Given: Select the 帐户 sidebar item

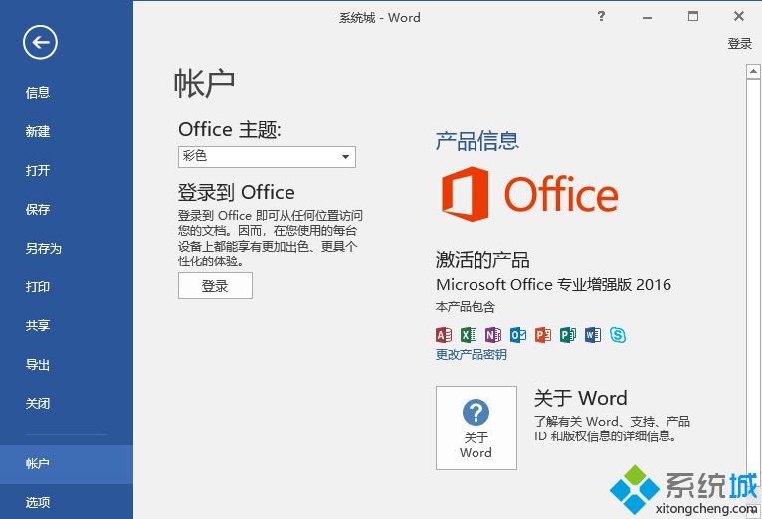Looking at the screenshot, I should point(67,464).
